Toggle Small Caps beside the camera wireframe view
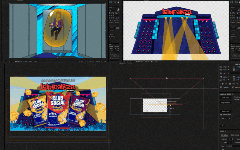The width and height of the screenshot is (240, 150). [234, 84]
